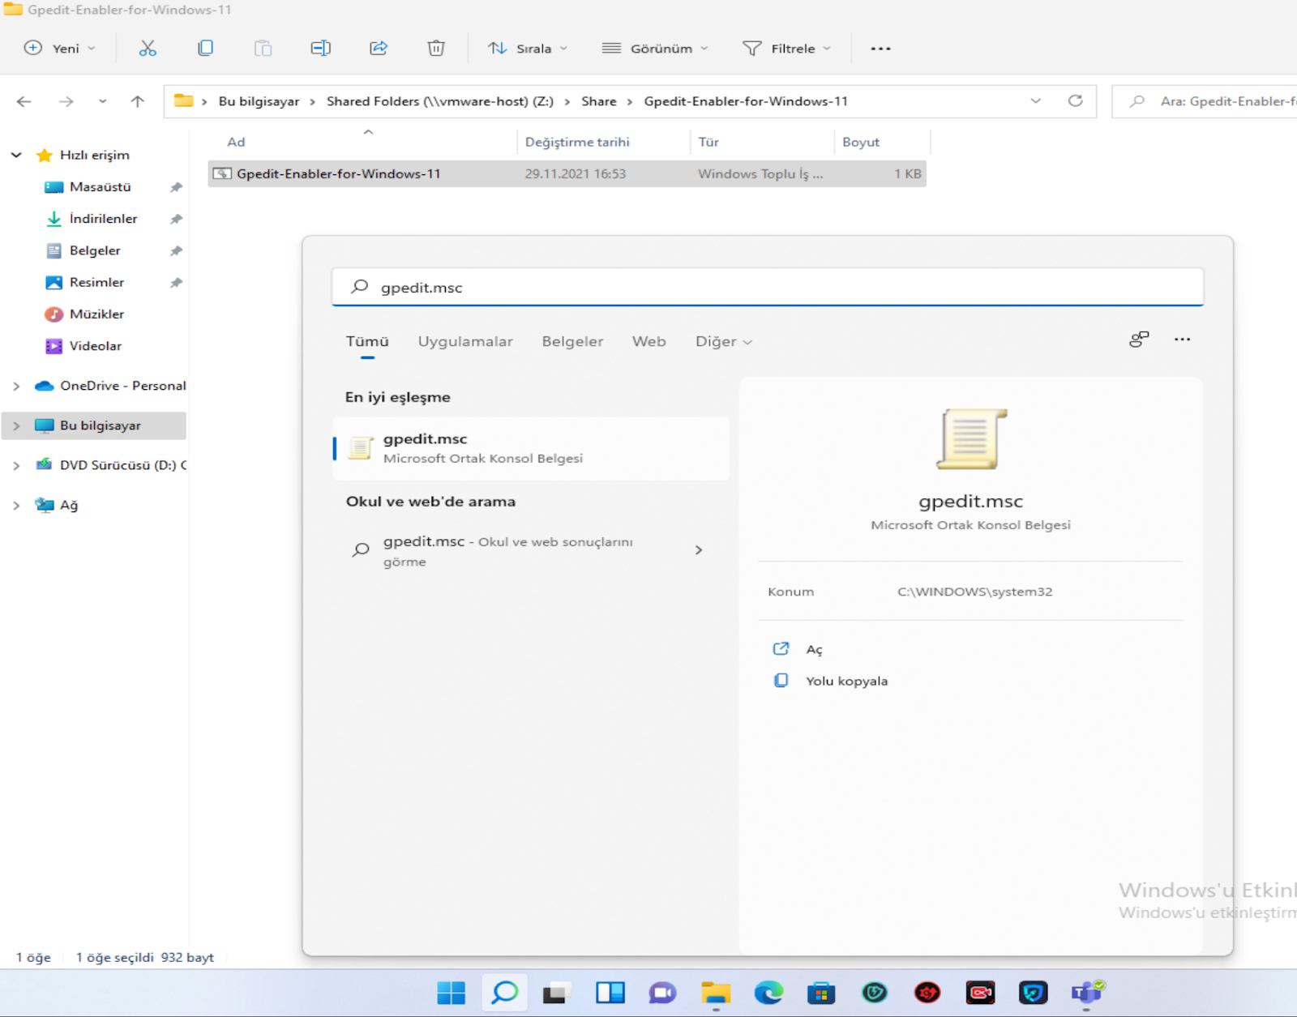Click the Yolu kopyala copy icon
1297x1017 pixels.
[781, 681]
